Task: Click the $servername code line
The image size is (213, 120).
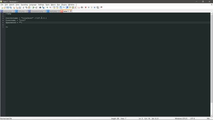Action: pyautogui.click(x=26, y=18)
